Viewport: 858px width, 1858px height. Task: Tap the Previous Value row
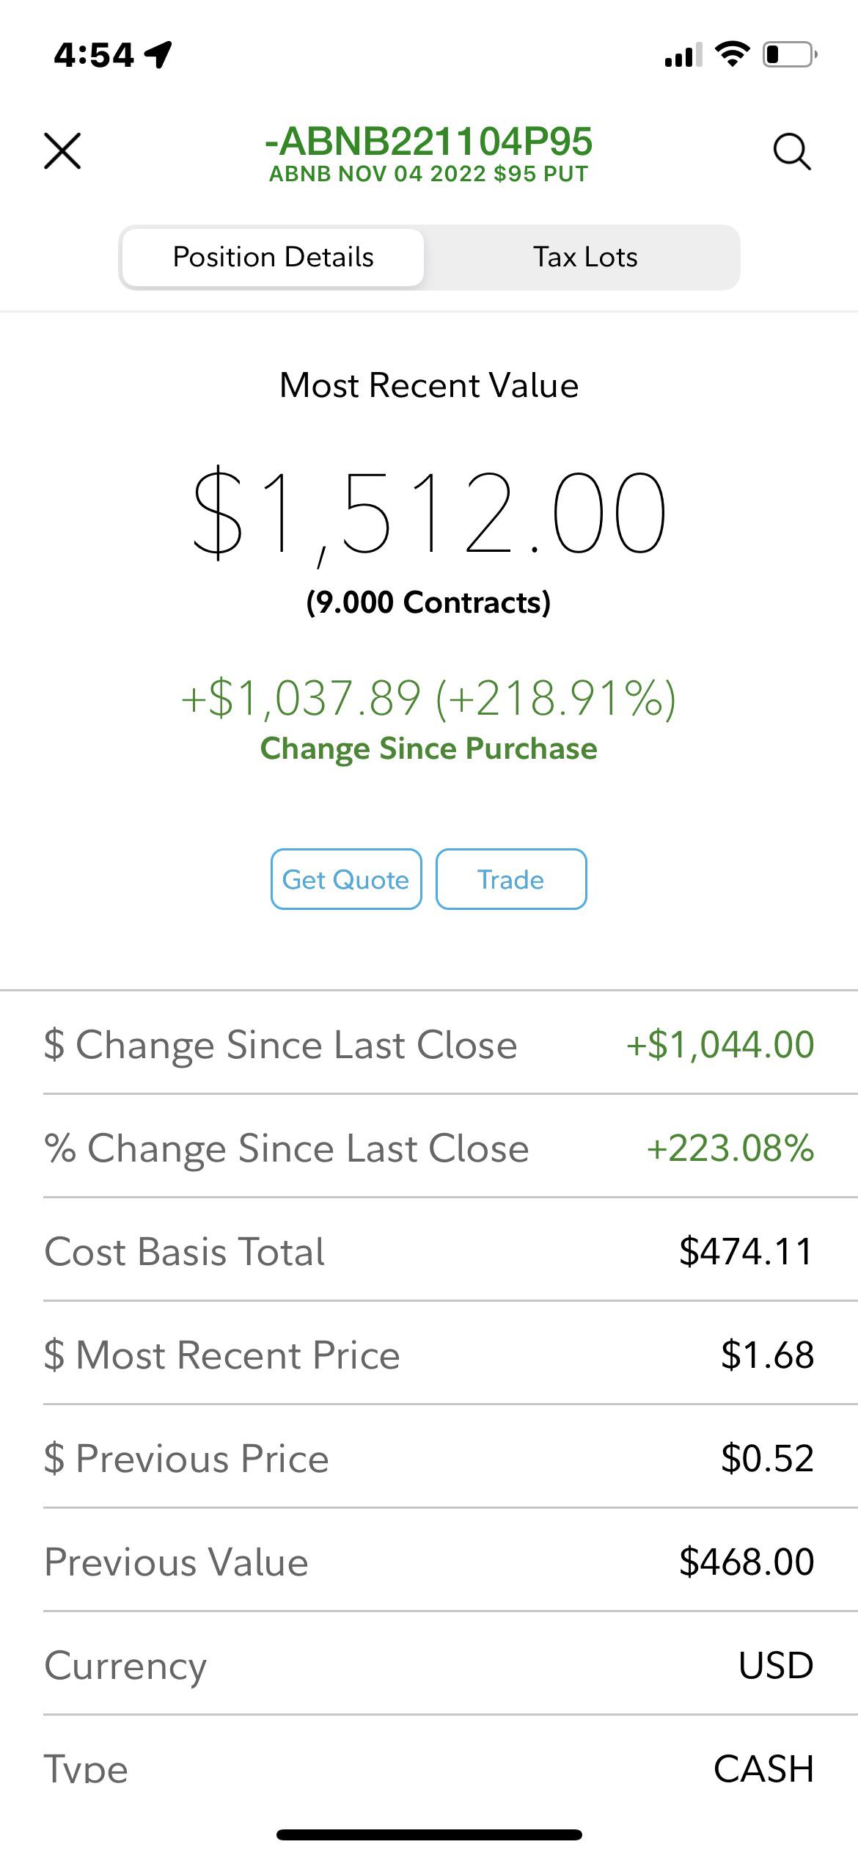(429, 1562)
